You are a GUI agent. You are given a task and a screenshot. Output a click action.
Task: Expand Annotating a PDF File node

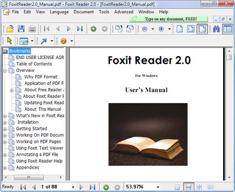(x=5, y=155)
